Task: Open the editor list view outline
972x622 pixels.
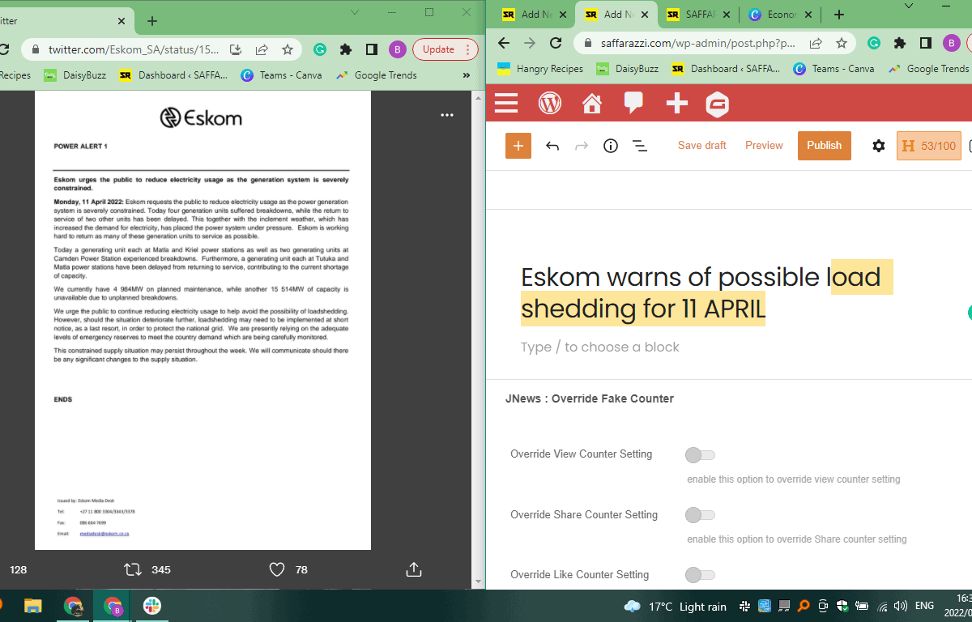Action: (640, 146)
